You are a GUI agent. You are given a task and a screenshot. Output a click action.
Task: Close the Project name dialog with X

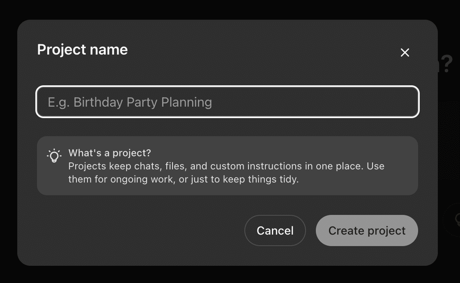coord(405,52)
